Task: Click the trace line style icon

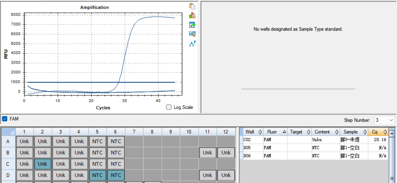Action: [192, 43]
